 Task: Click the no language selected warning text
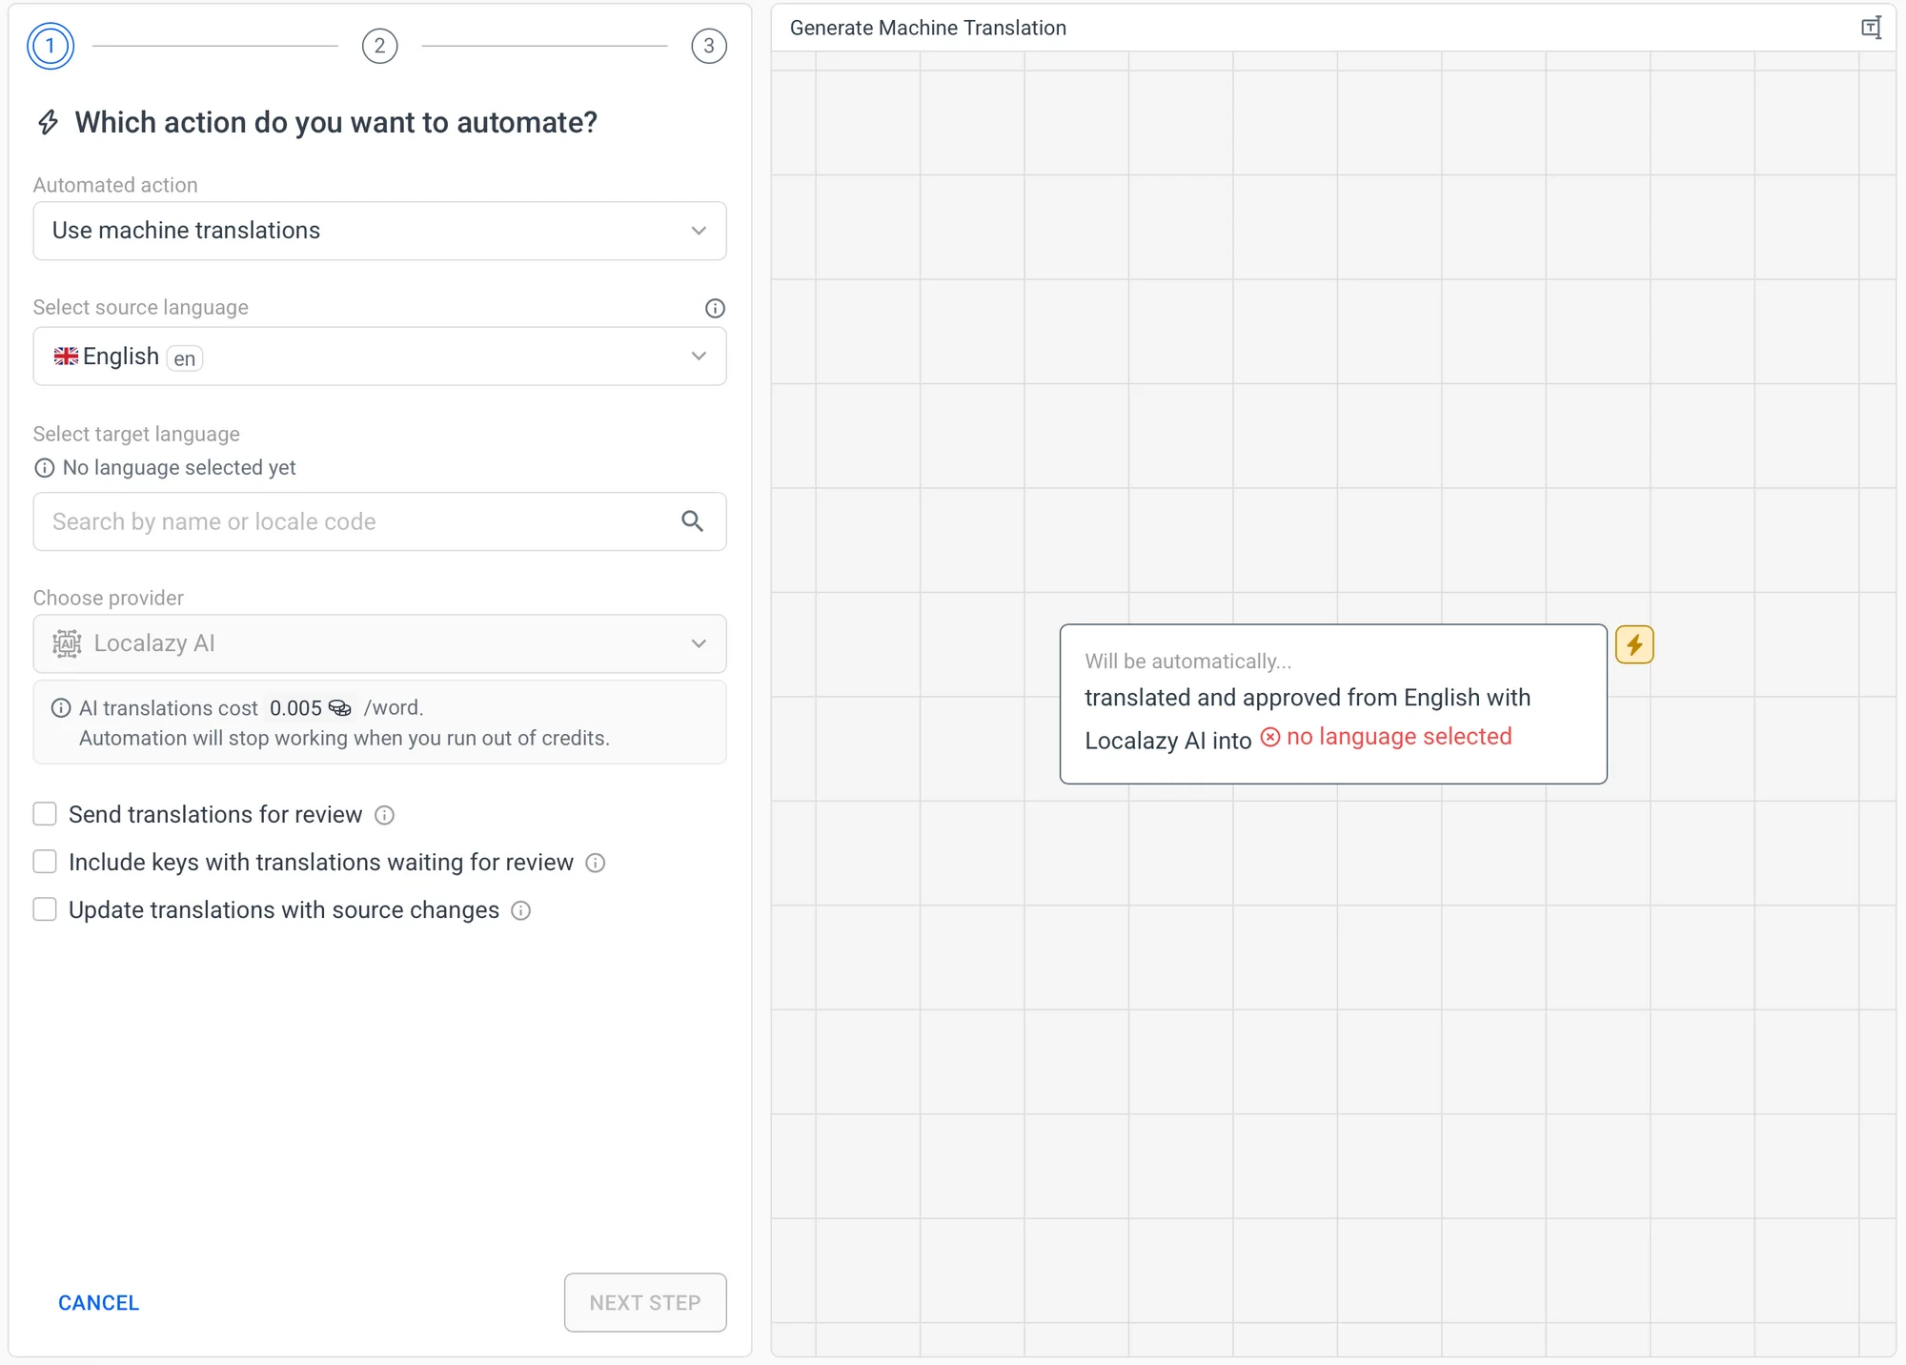pos(1397,737)
